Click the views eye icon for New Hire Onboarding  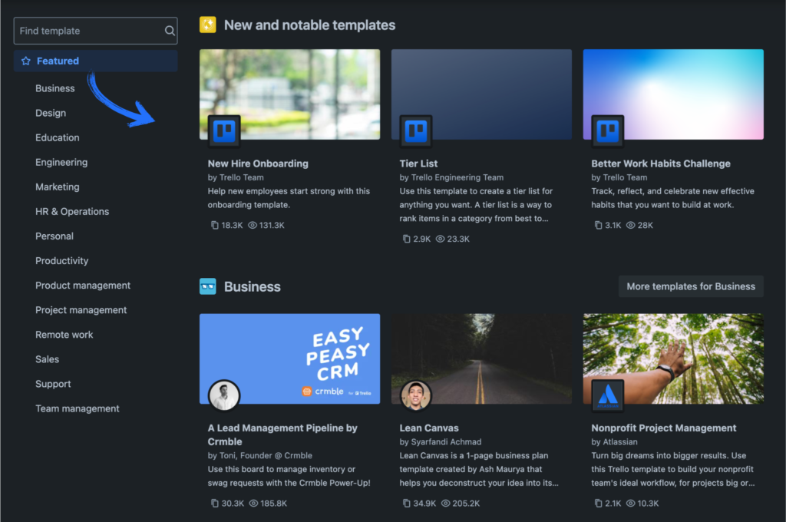tap(253, 225)
